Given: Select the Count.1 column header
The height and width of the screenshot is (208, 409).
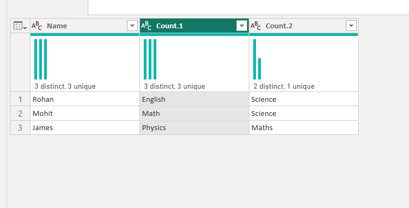Looking at the screenshot, I should coord(194,26).
